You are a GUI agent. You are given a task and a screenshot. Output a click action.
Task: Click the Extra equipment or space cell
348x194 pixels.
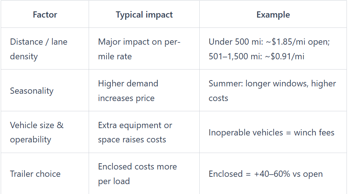pos(135,132)
